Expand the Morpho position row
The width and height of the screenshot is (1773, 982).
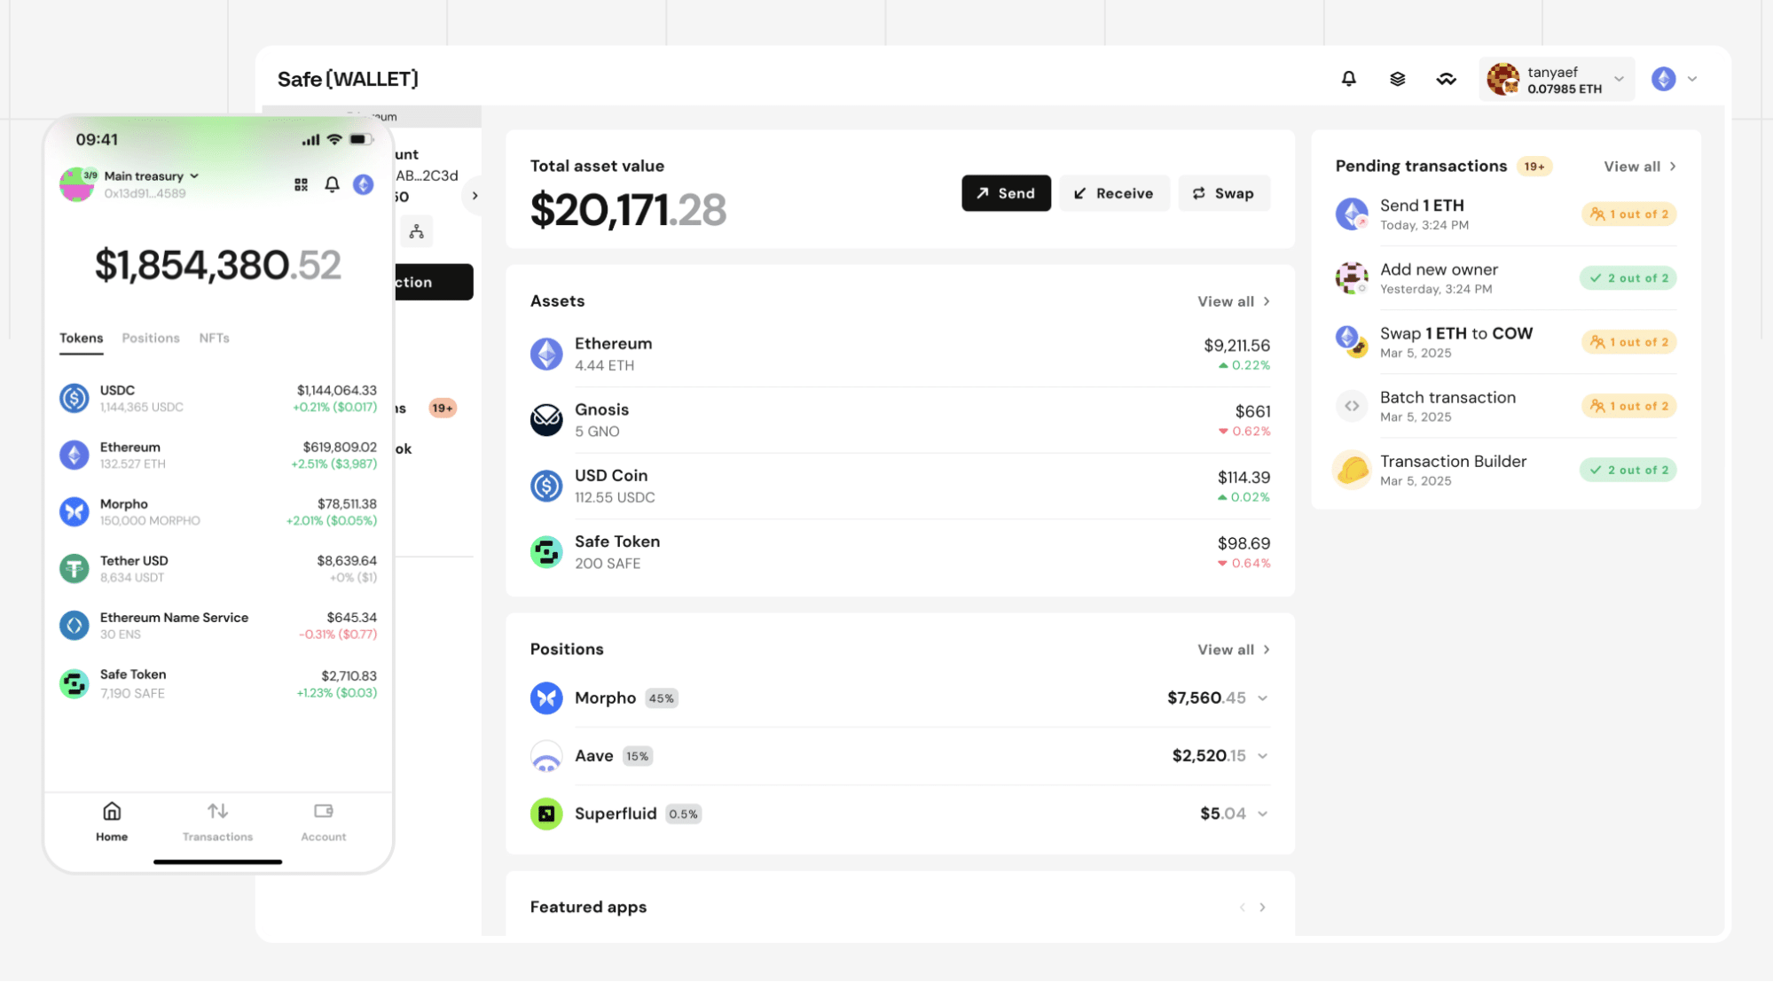click(1262, 698)
